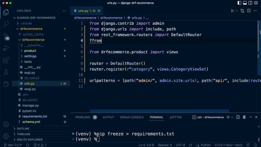Image resolution: width=261 pixels, height=147 pixels.
Task: Open the Extensions view
Action: (6, 60)
